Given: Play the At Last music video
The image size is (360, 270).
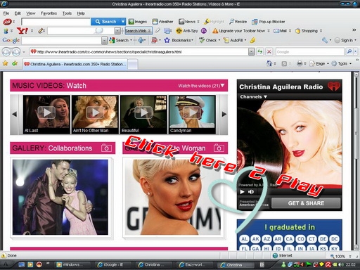Looking at the screenshot, I should tap(46, 112).
